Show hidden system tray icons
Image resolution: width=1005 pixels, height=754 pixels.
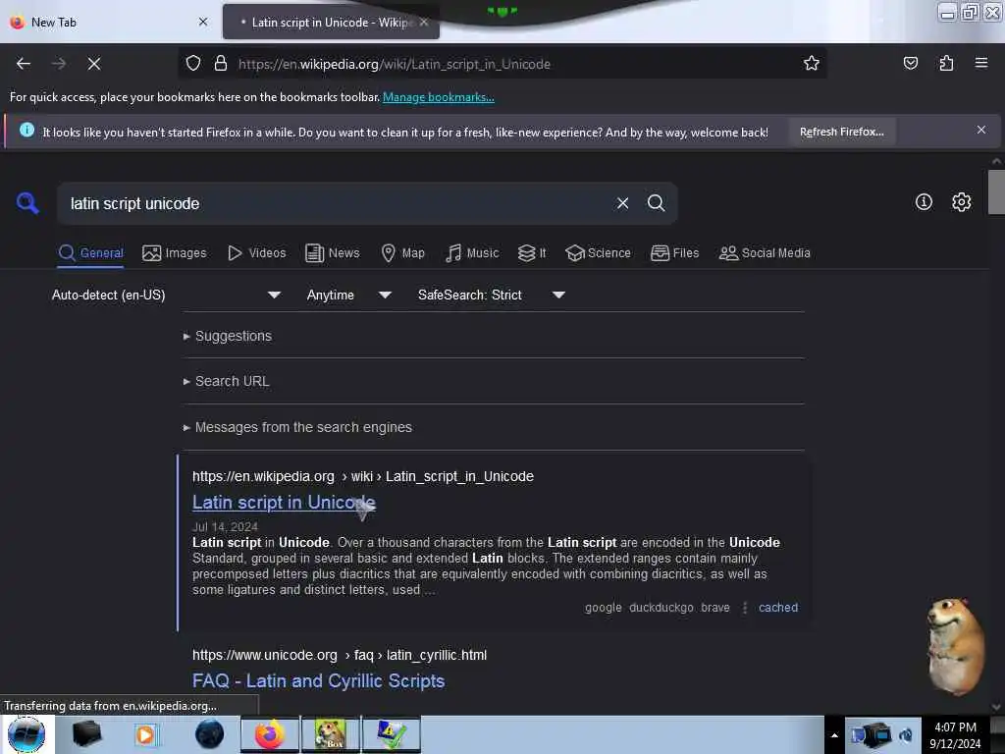[834, 735]
